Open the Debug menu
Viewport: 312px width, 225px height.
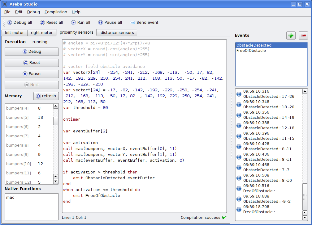(x=33, y=12)
